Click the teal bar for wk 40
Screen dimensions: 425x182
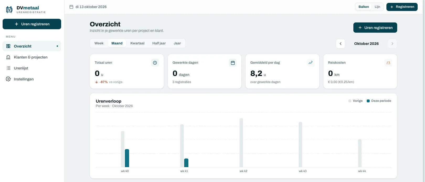127,158
